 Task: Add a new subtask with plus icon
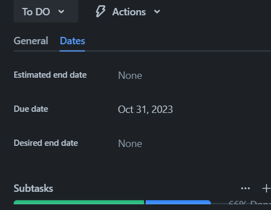click(x=266, y=188)
